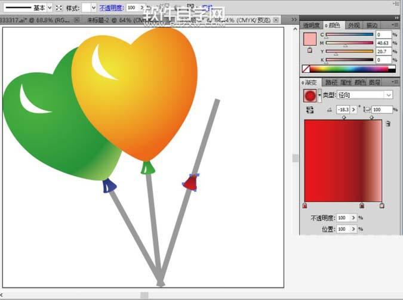Click the None color box in spectrum bar
Viewport: 403px width, 300px height.
pyautogui.click(x=306, y=69)
